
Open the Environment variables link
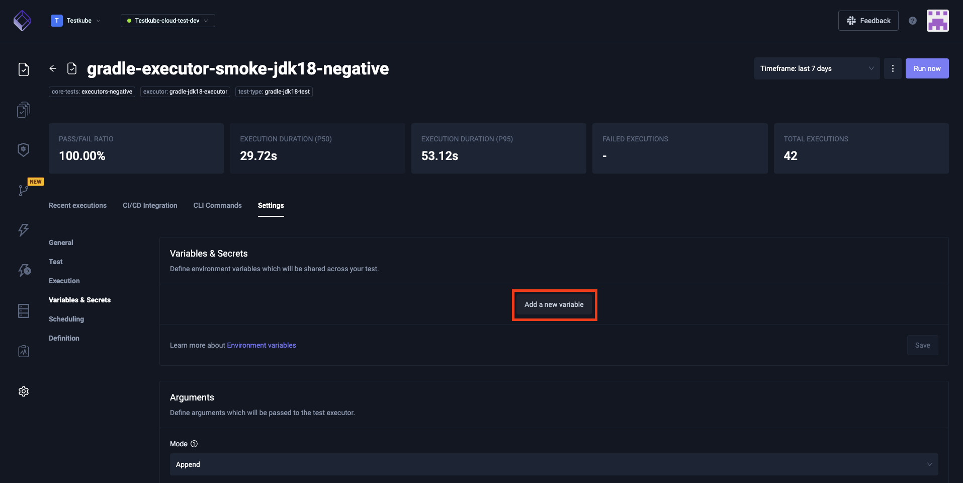[x=261, y=345]
